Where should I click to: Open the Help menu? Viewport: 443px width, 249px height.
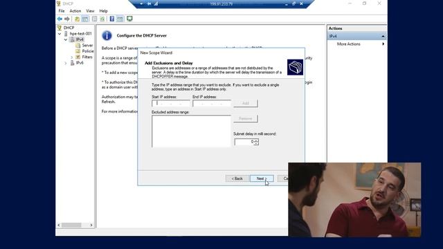pos(103,11)
